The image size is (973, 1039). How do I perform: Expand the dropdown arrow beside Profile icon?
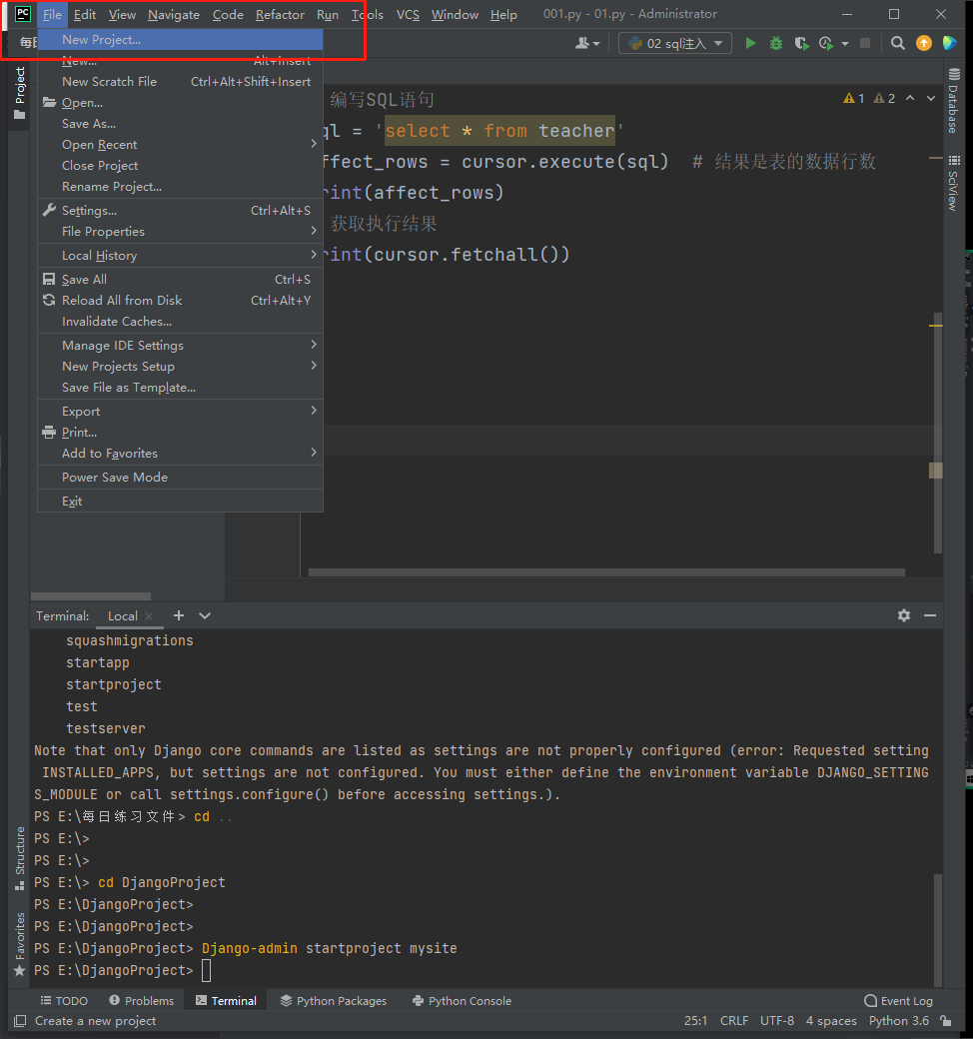coord(844,44)
